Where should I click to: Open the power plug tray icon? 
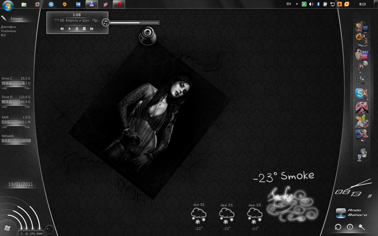click(325, 4)
